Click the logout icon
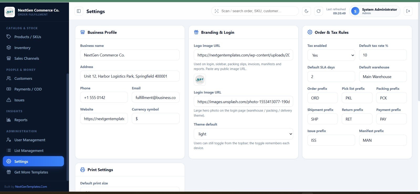 click(x=408, y=11)
